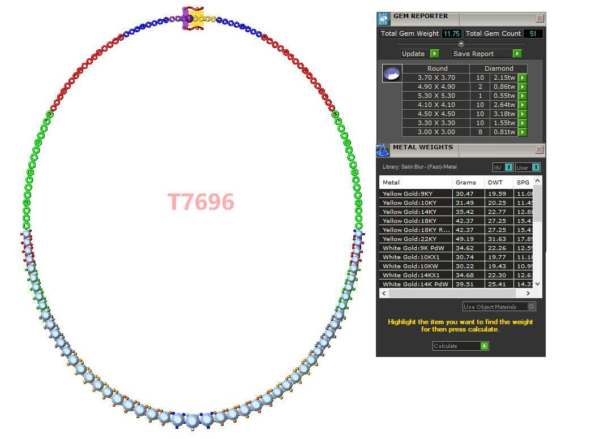This screenshot has width=595, height=439.
Task: Toggle the User switch
Action: 535,167
